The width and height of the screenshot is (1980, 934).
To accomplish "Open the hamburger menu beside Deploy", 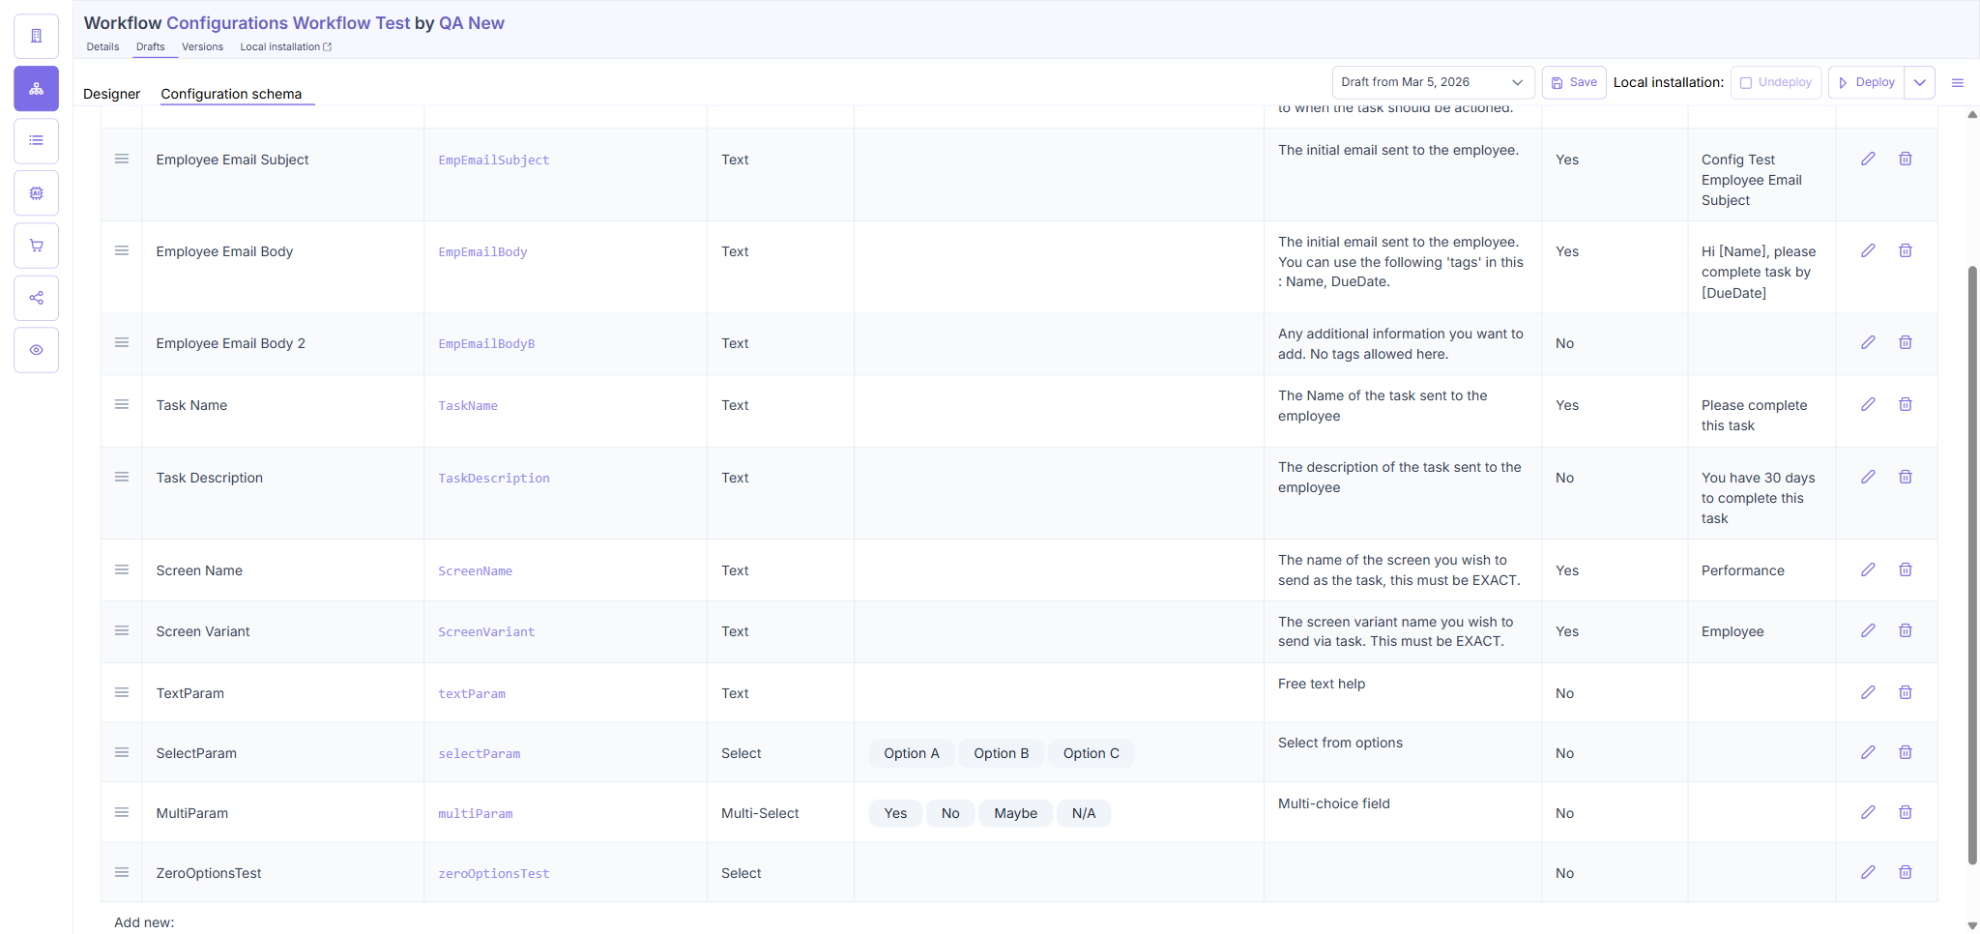I will click(x=1958, y=83).
